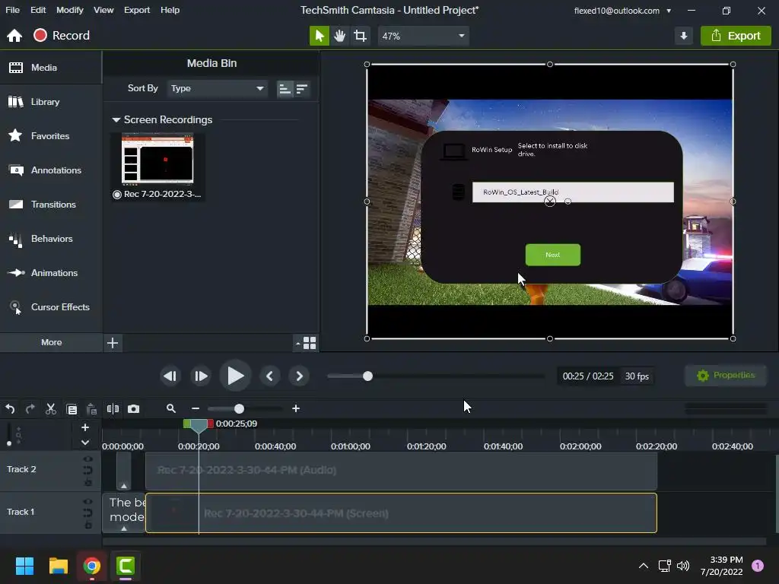Screen dimensions: 779x584
Task: Select the Edit (arrow) canvas tool
Action: coord(320,36)
